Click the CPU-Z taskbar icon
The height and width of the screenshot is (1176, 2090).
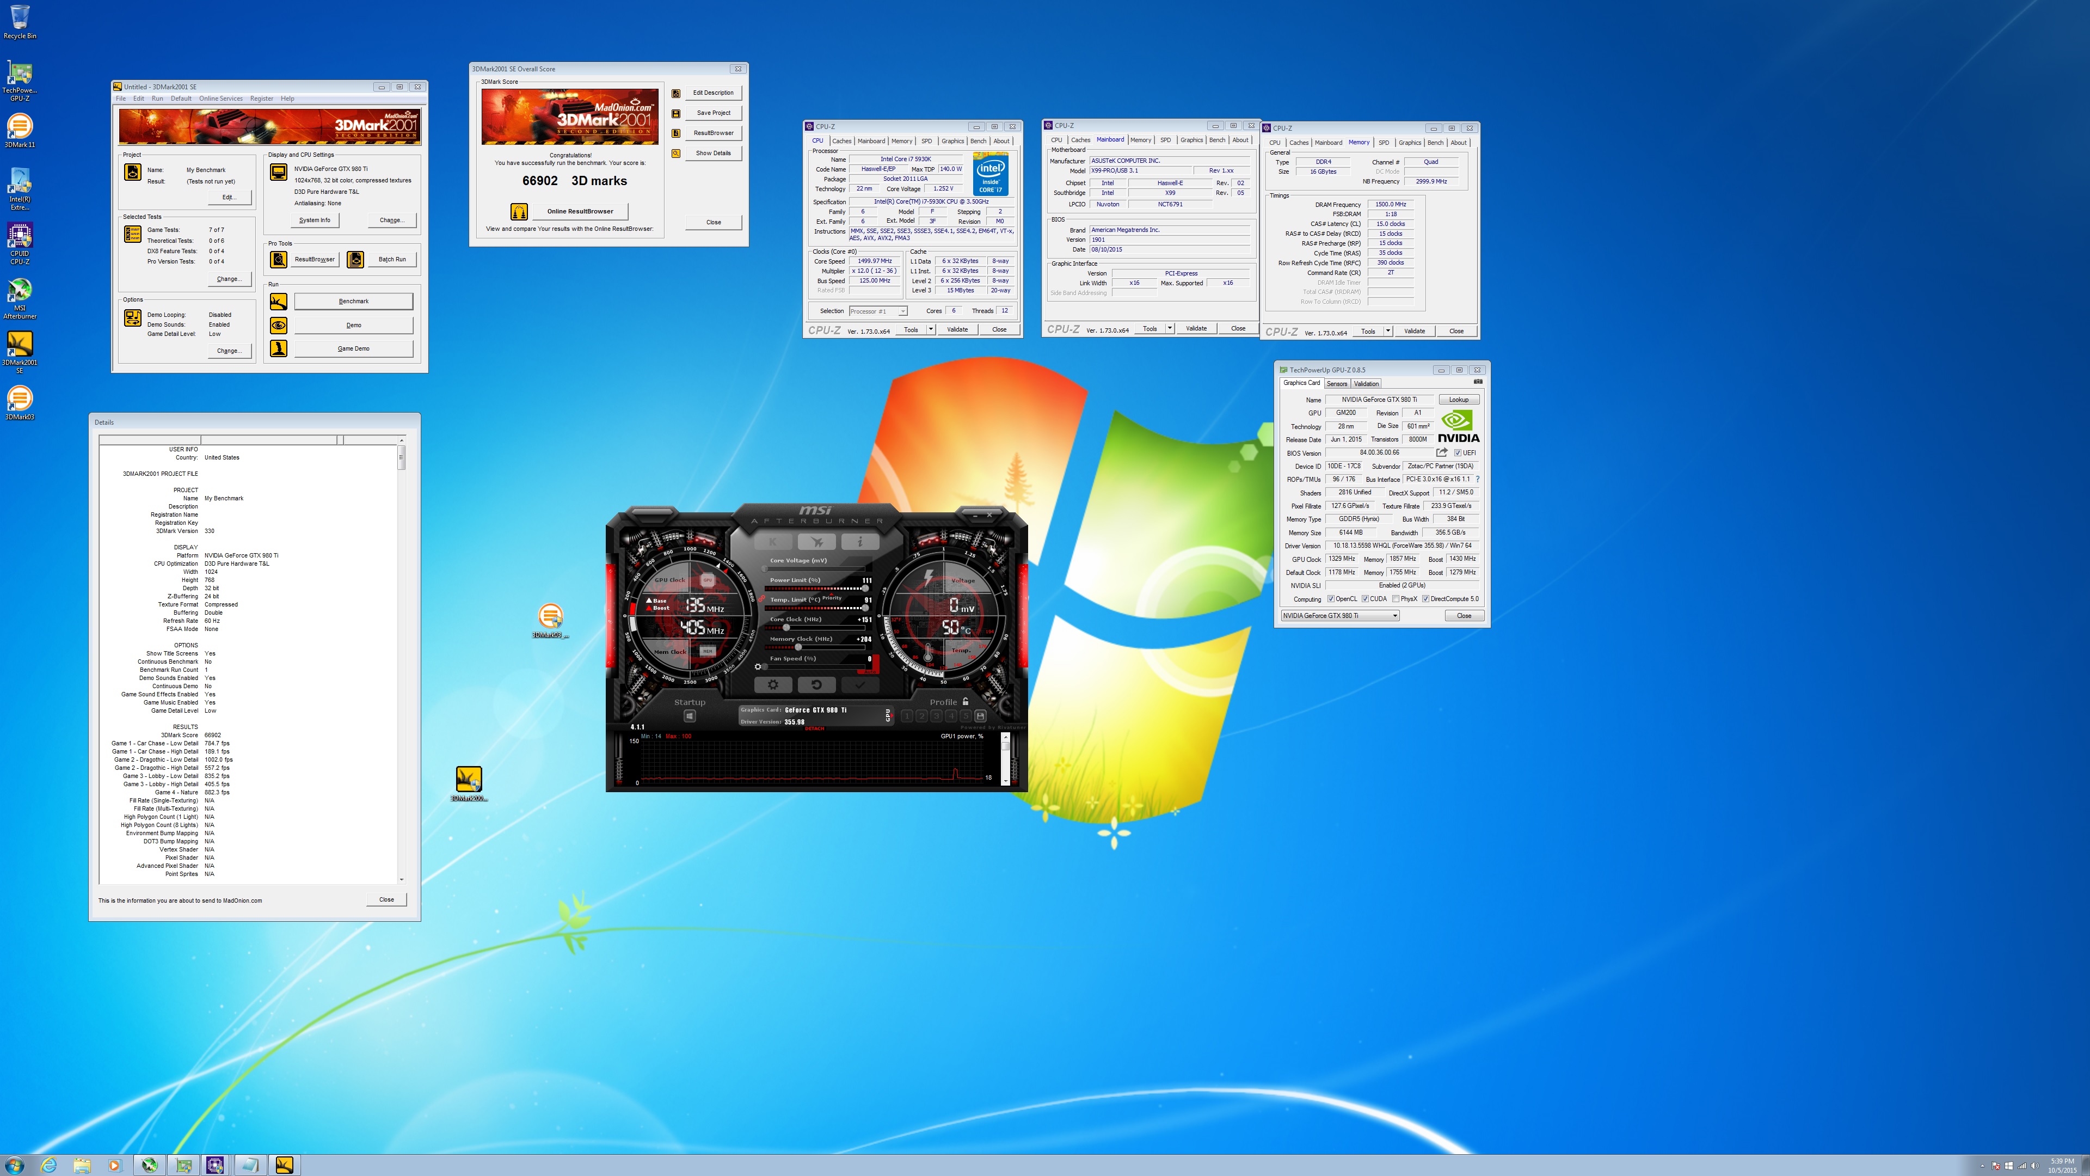pyautogui.click(x=214, y=1165)
